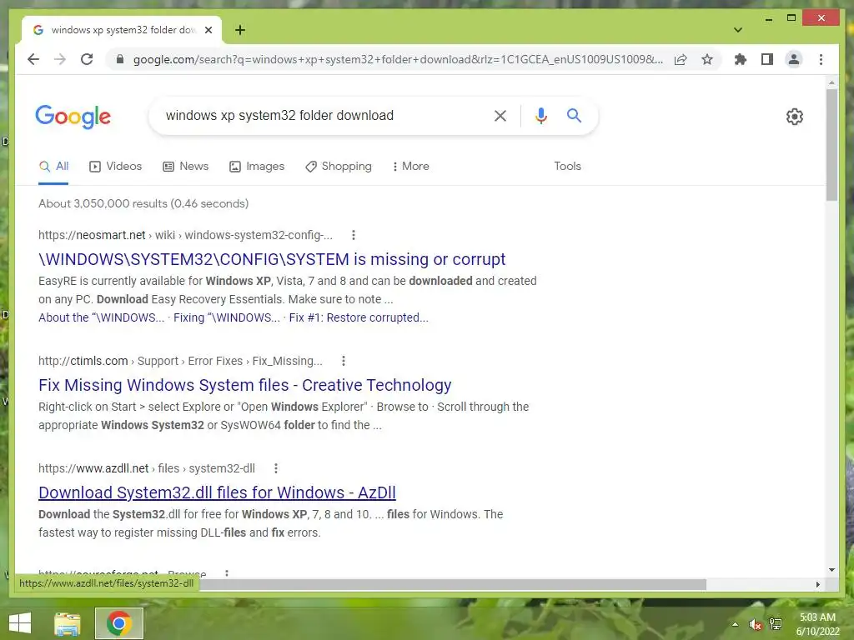Viewport: 854px width, 640px height.
Task: Open a new tab with plus button
Action: pos(240,30)
